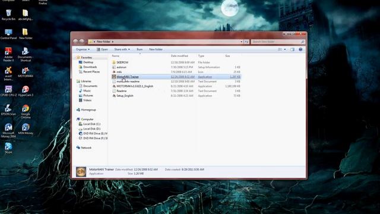Select New folder icon on desktop
The width and height of the screenshot is (380, 214).
coord(26,34)
